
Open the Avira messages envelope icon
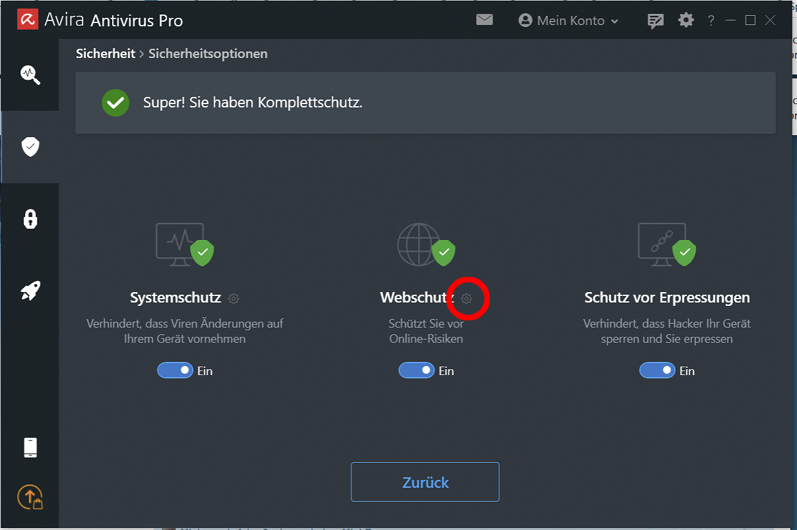(485, 20)
